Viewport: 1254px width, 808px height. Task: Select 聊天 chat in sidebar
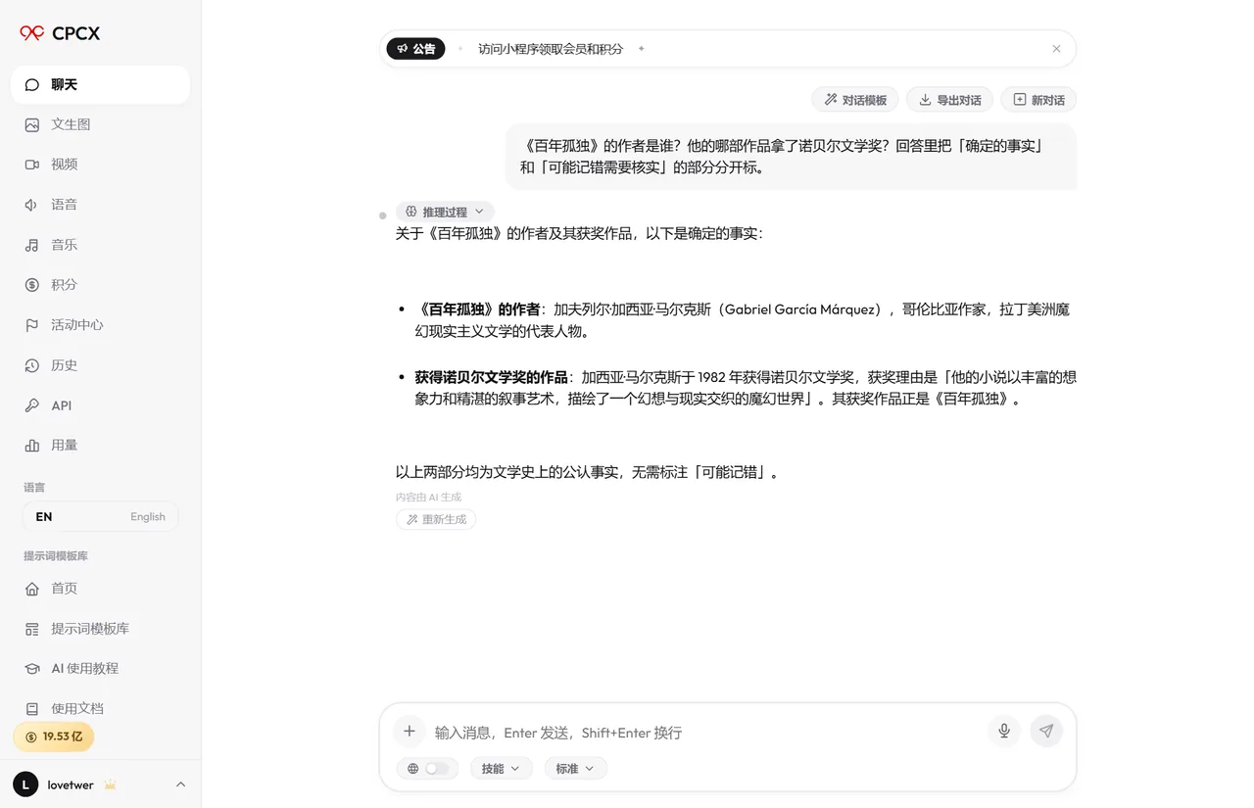pyautogui.click(x=100, y=84)
